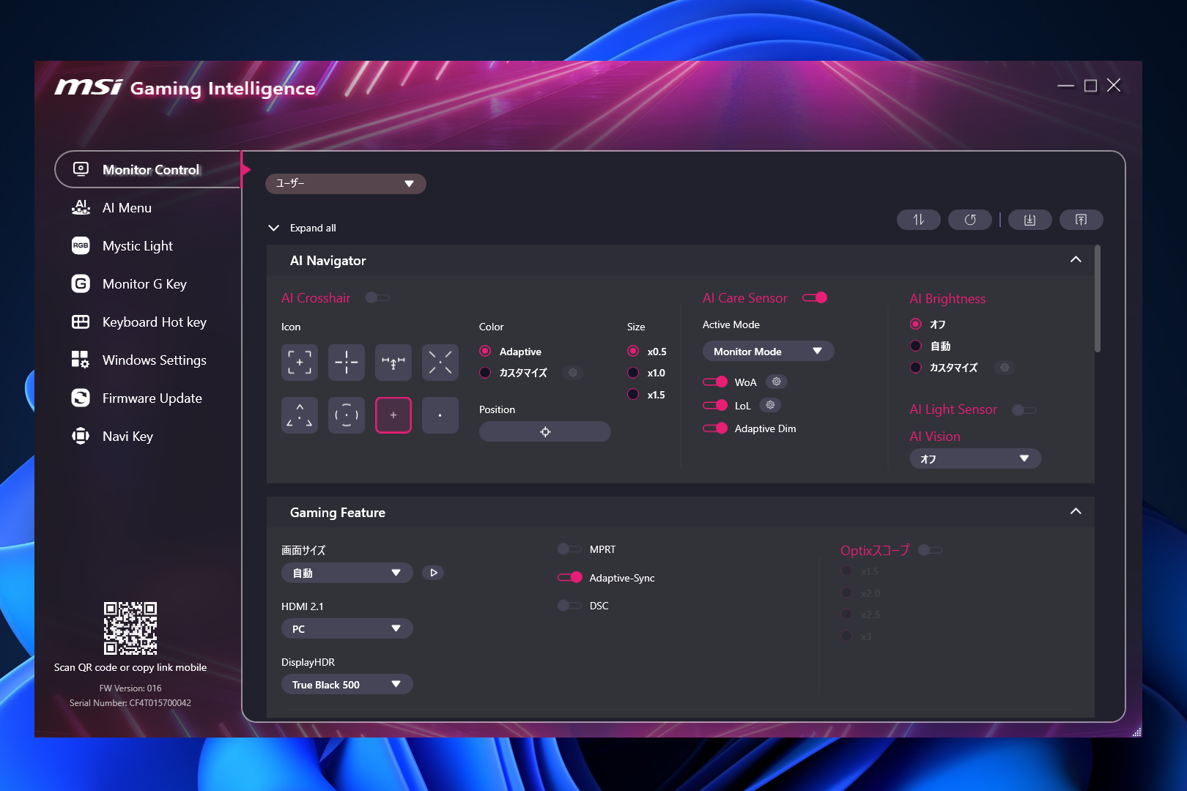Click the play button next to 画面サイズ

pos(432,572)
